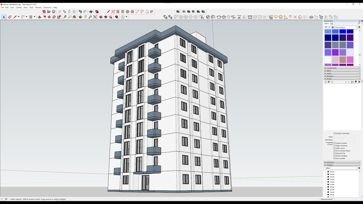Pick the Eraser tool

10,17
